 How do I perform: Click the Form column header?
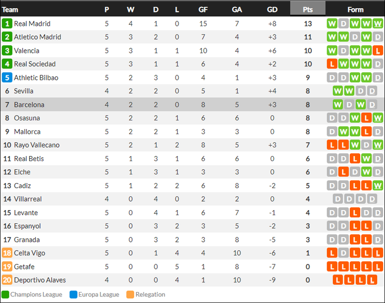point(355,9)
